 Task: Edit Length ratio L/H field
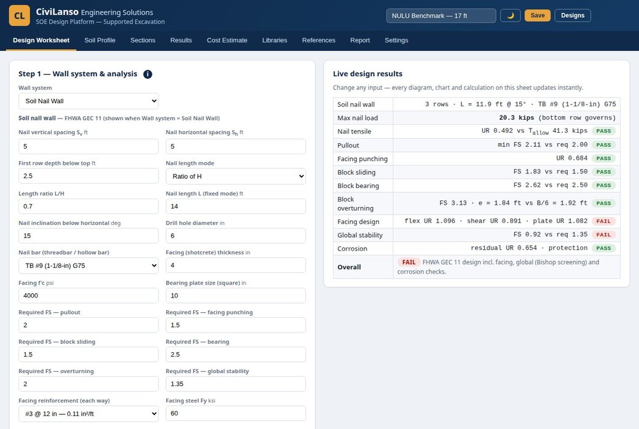(x=88, y=207)
